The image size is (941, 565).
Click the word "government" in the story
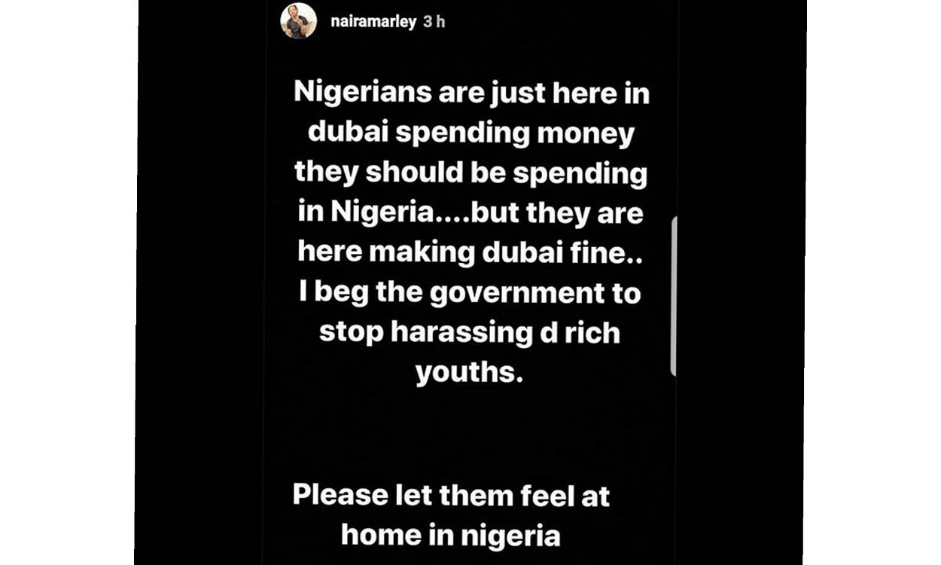click(x=517, y=292)
